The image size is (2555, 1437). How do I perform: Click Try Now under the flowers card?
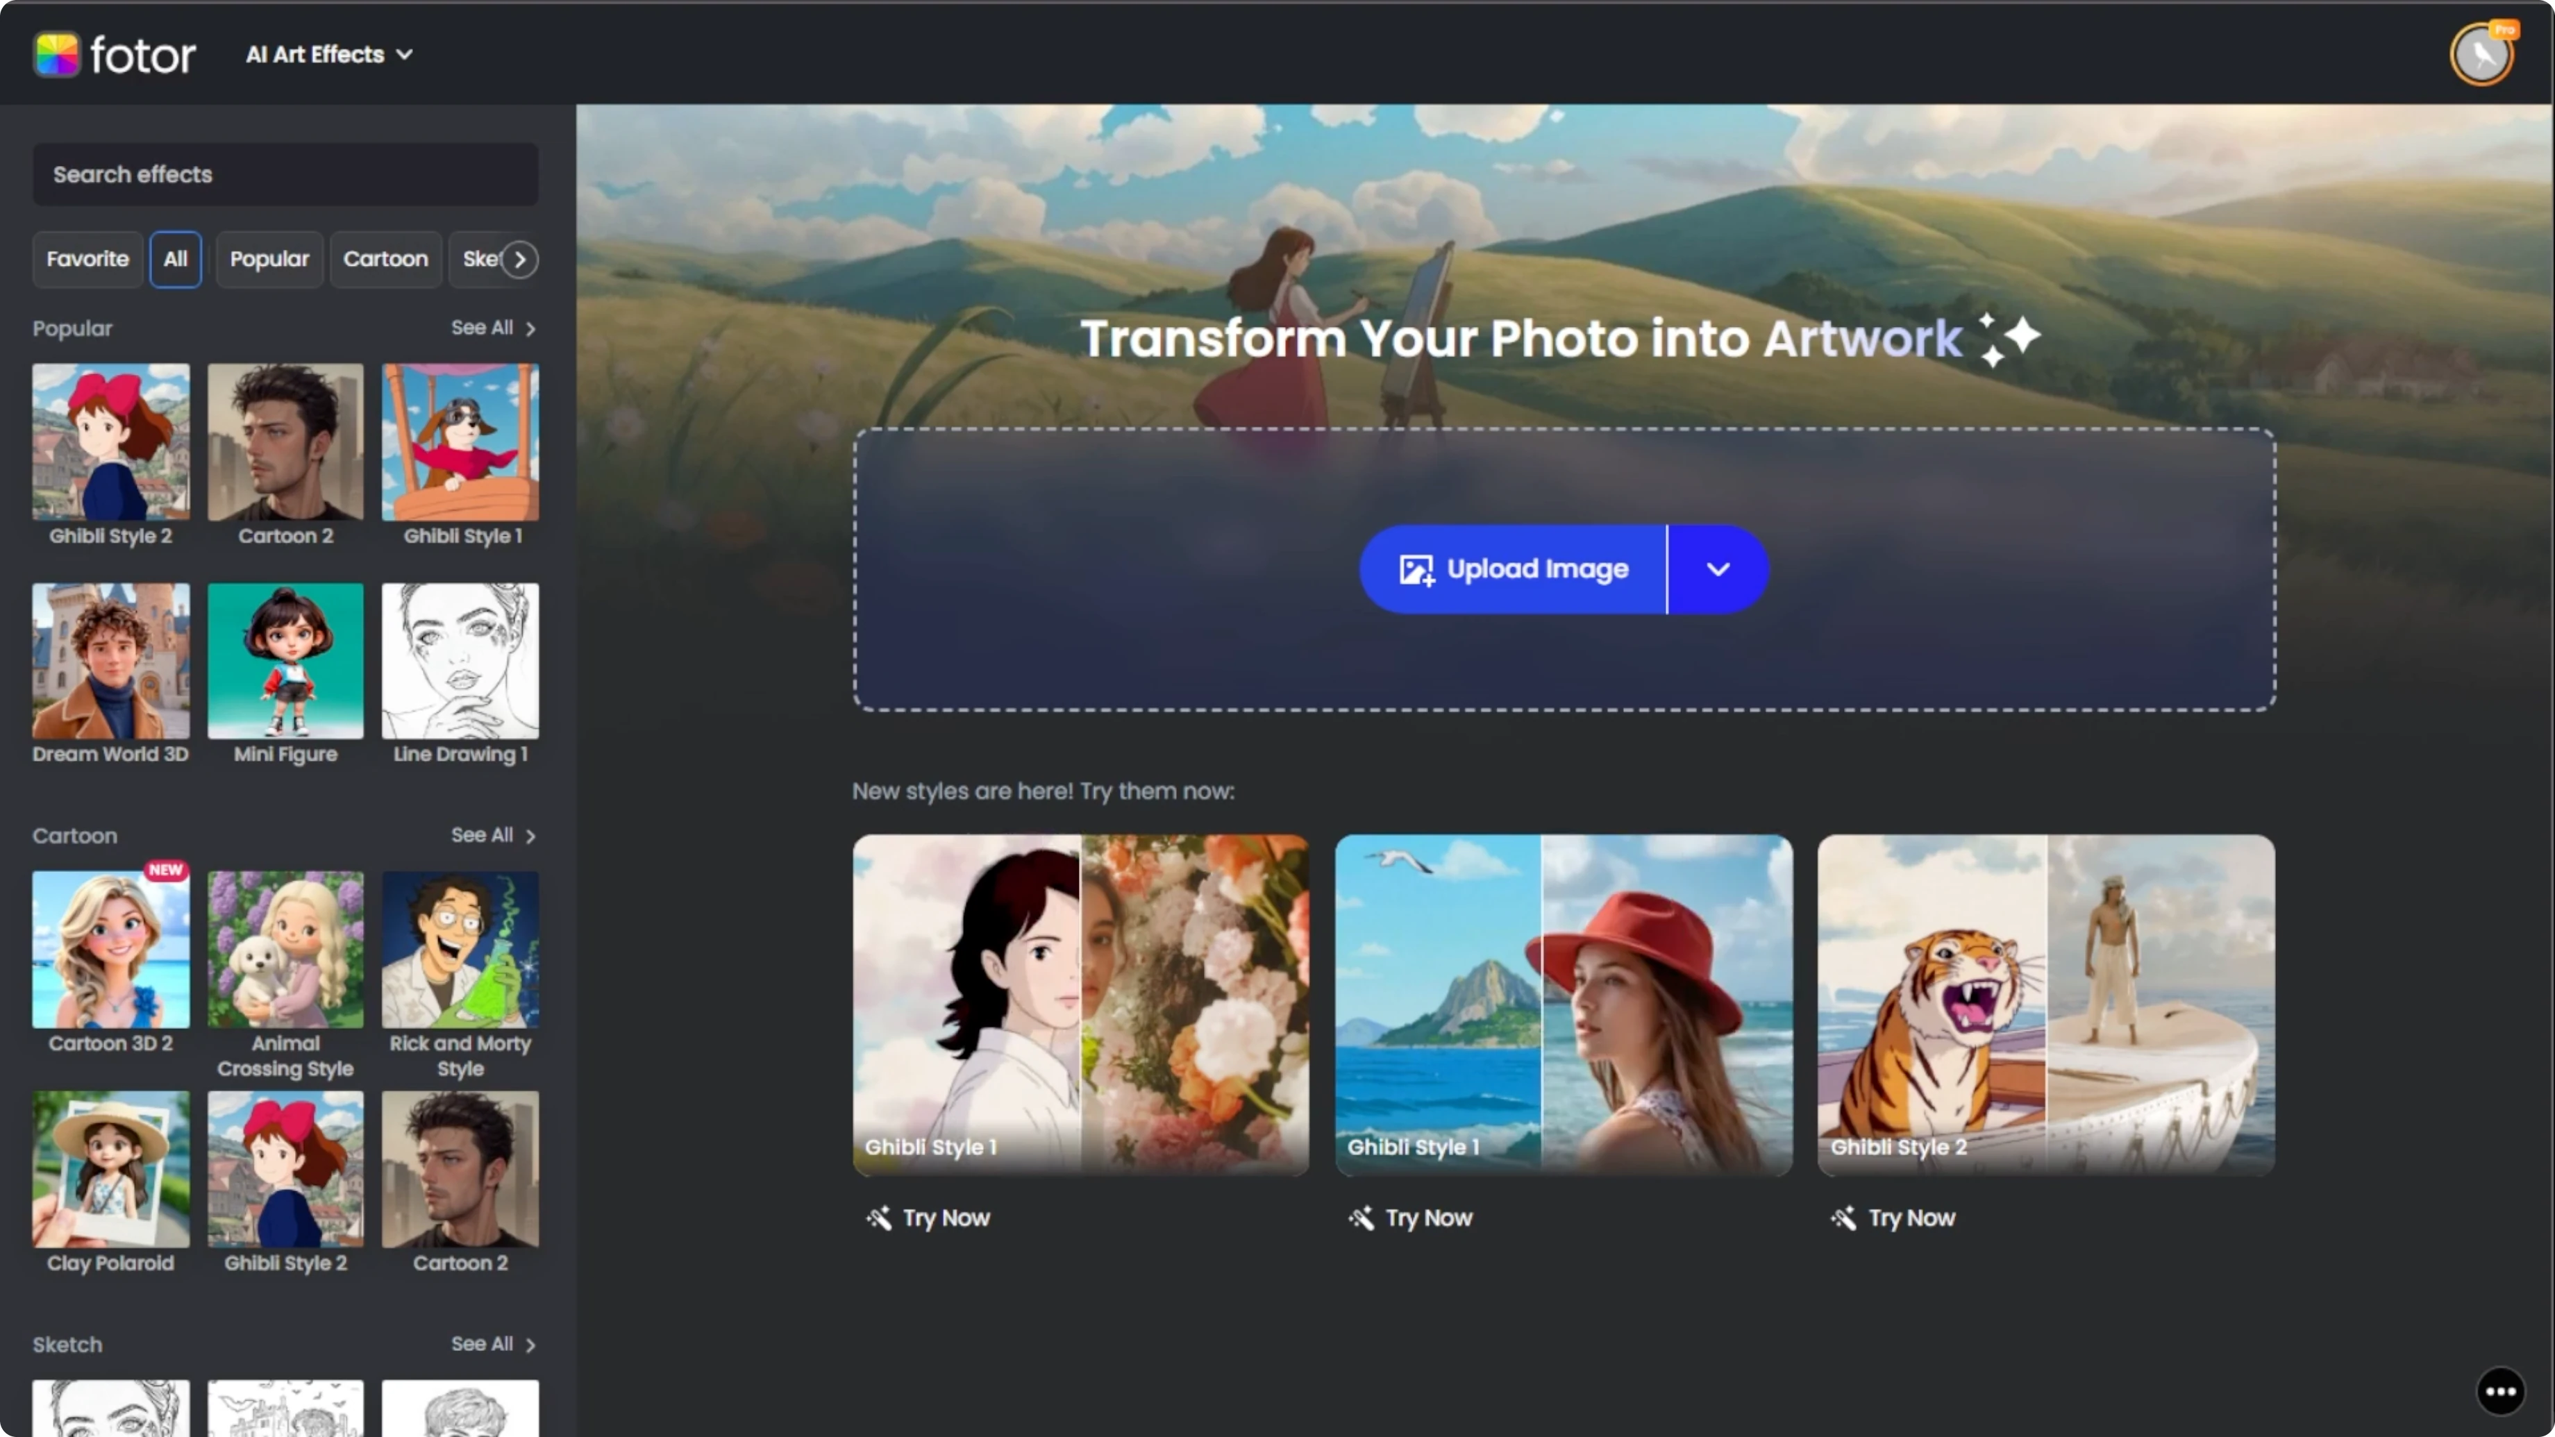pos(928,1218)
